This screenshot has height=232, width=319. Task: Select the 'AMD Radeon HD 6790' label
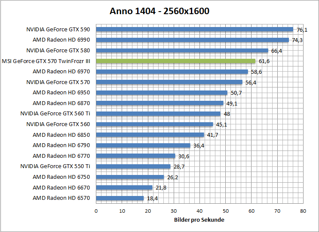coord(61,145)
